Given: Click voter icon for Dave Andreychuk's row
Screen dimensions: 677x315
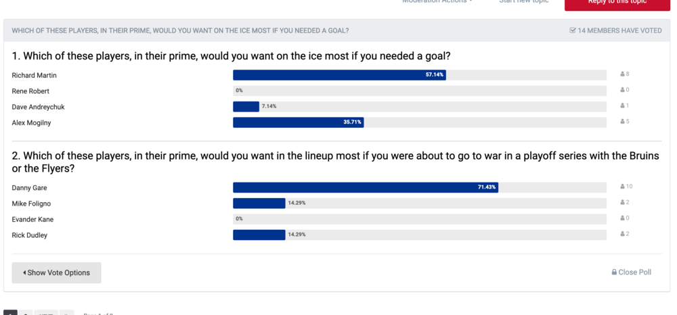Looking at the screenshot, I should (623, 105).
